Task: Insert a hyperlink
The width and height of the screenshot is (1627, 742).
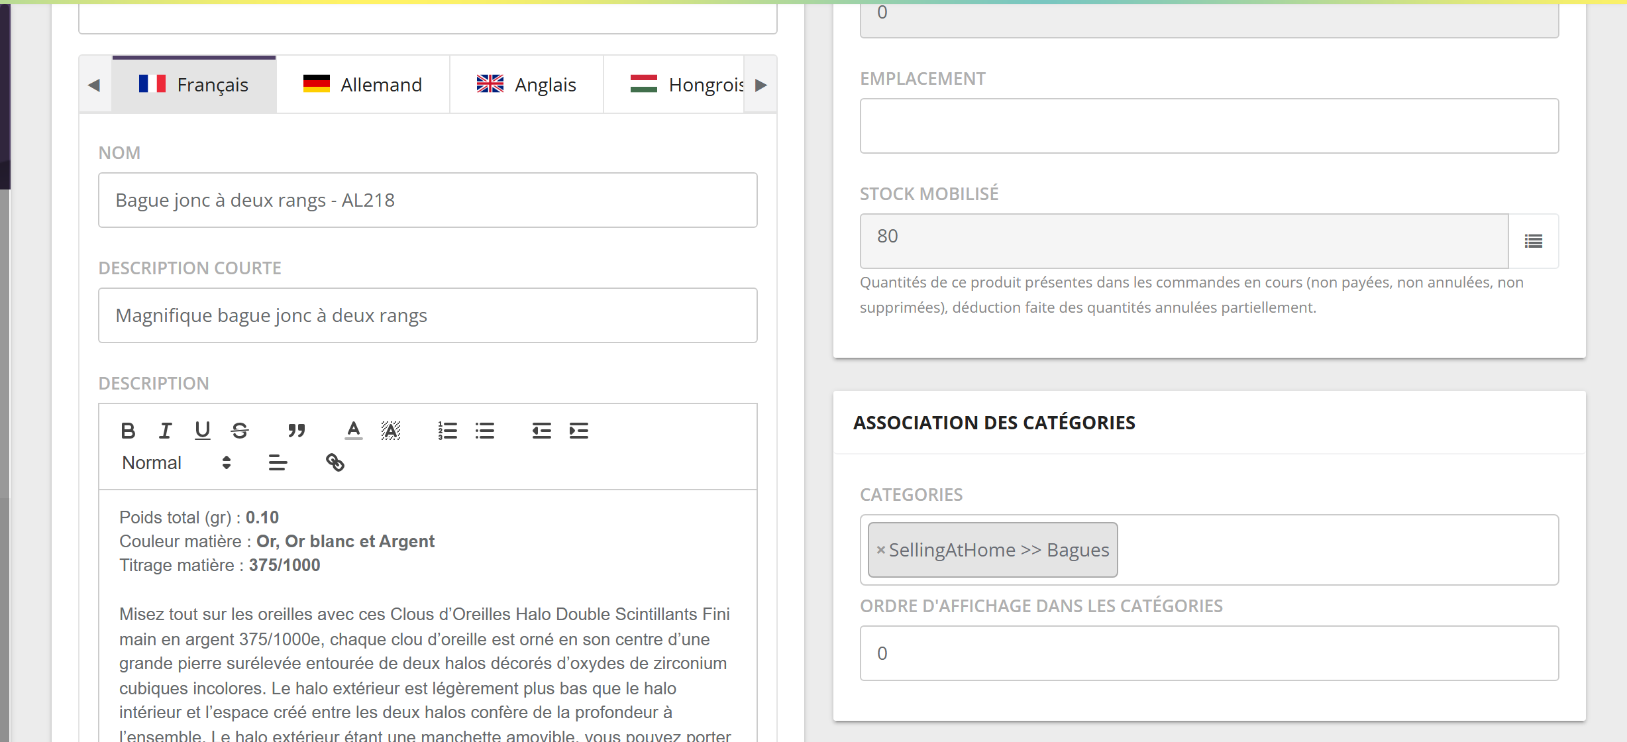Action: point(335,462)
